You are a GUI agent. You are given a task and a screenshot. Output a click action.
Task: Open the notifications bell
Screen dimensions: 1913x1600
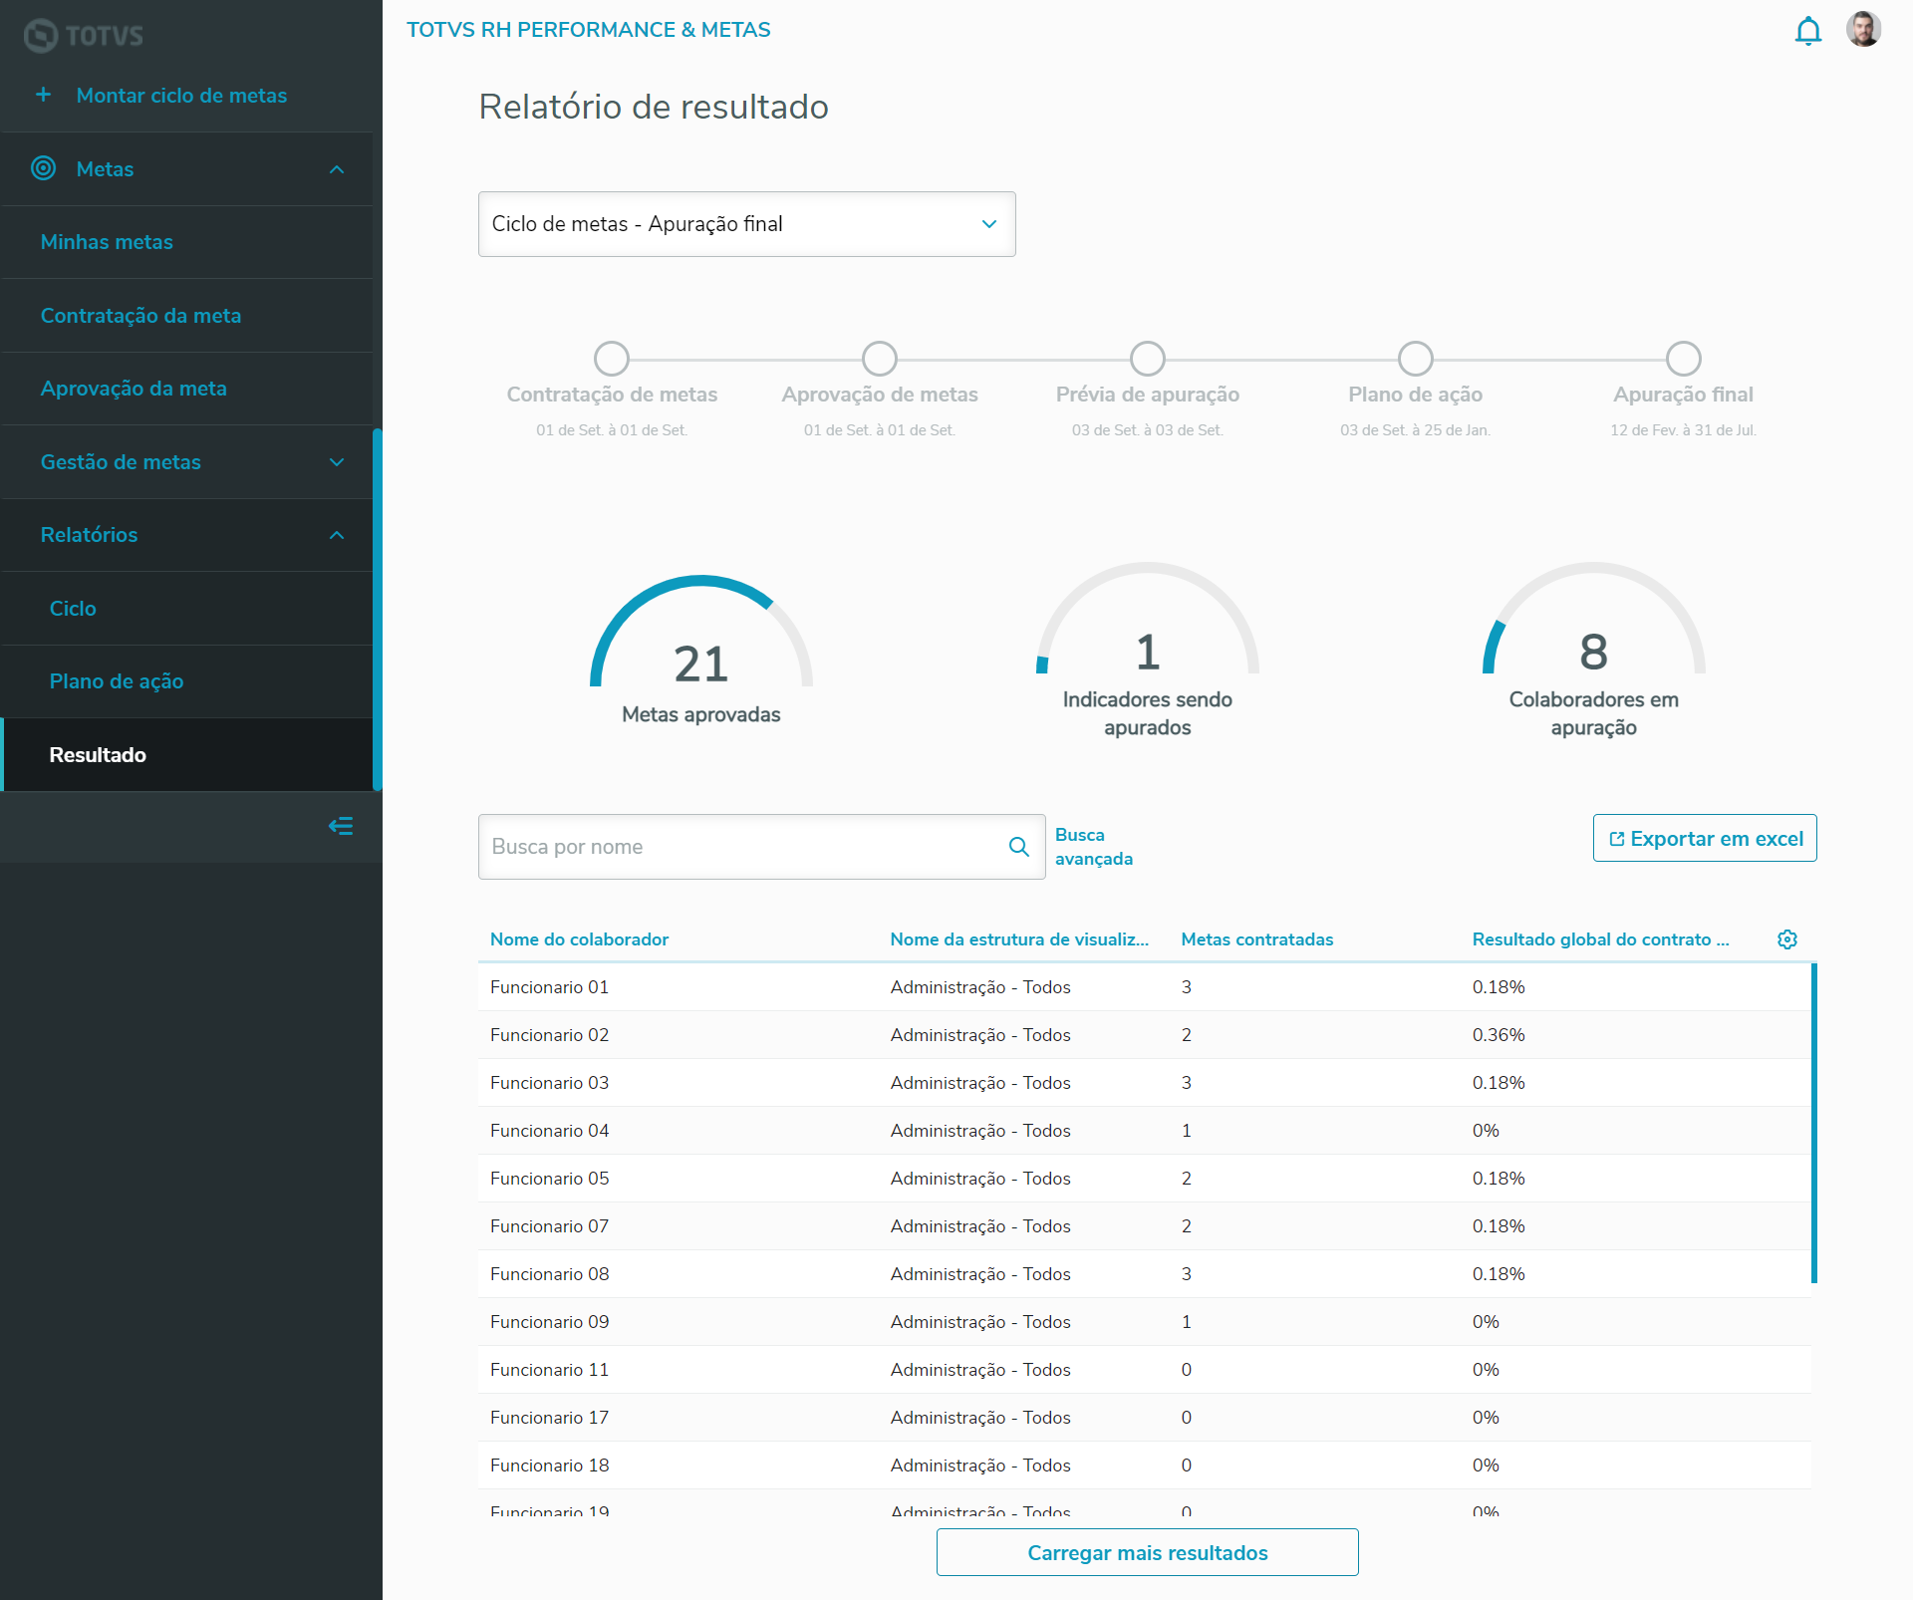pos(1807,31)
